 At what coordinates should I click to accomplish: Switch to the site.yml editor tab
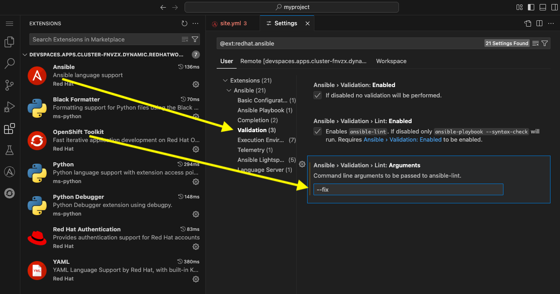coord(233,23)
